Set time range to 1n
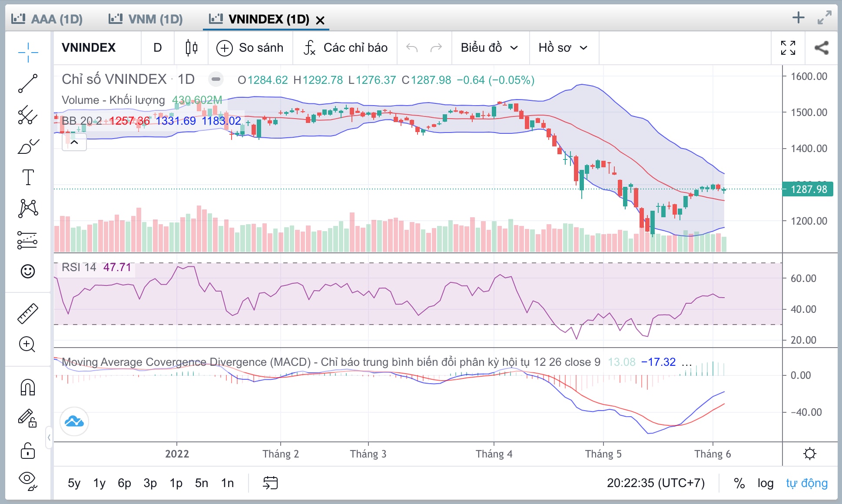Viewport: 842px width, 504px height. tap(227, 483)
